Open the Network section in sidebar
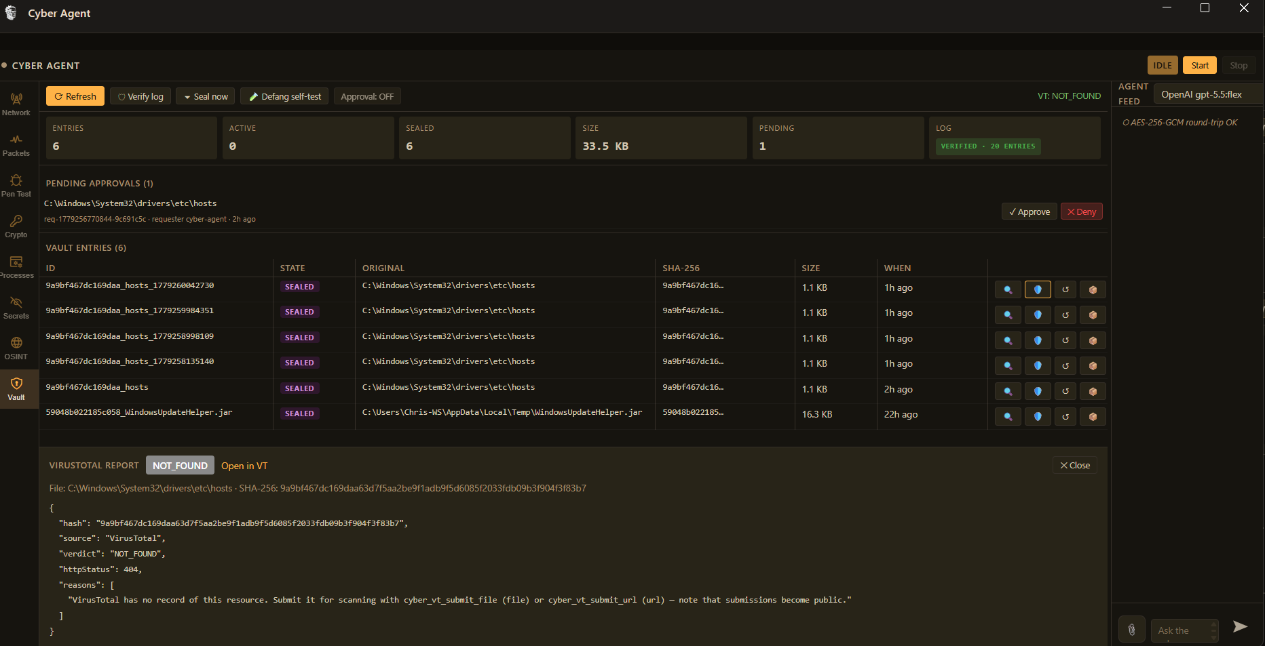This screenshot has width=1265, height=646. (16, 104)
